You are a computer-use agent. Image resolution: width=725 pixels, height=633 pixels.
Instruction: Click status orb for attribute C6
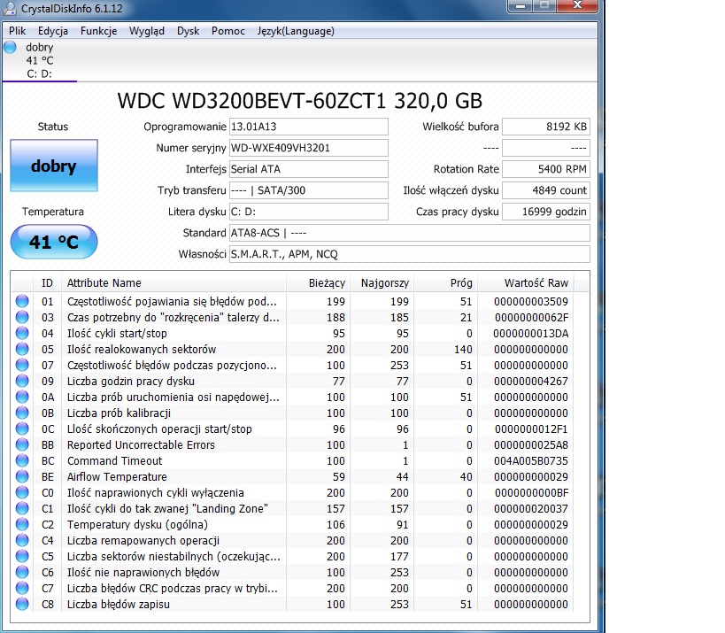22,573
